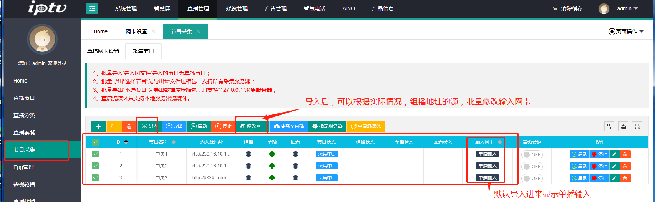Sort the table by the 输入网卡 column
Image resolution: width=655 pixels, height=202 pixels.
pyautogui.click(x=499, y=142)
